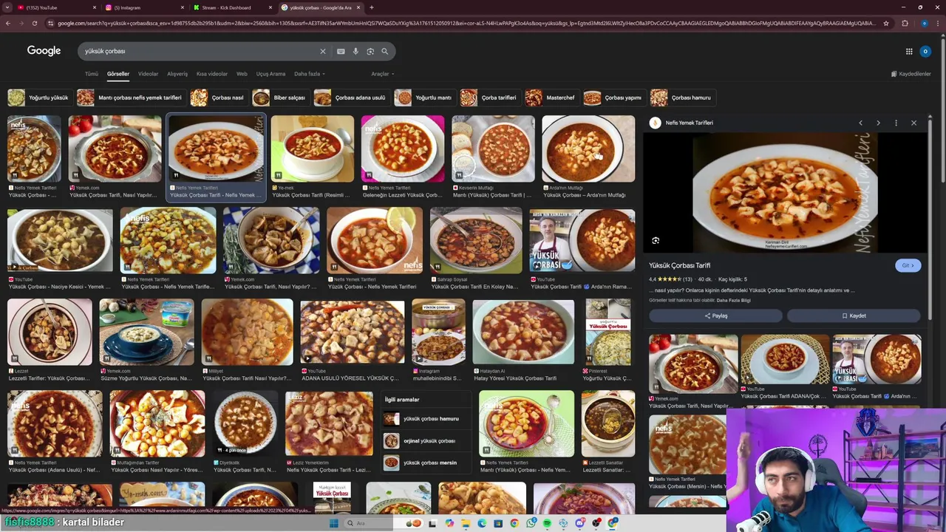Screen dimensions: 946x532
Task: Open the Kısa videolar search category
Action: (212, 74)
